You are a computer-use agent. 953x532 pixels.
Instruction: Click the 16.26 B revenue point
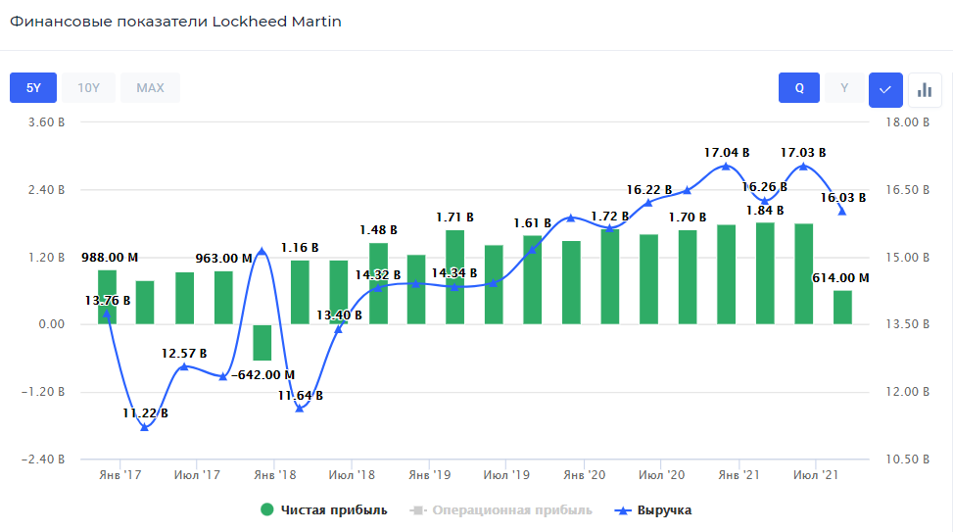[765, 201]
